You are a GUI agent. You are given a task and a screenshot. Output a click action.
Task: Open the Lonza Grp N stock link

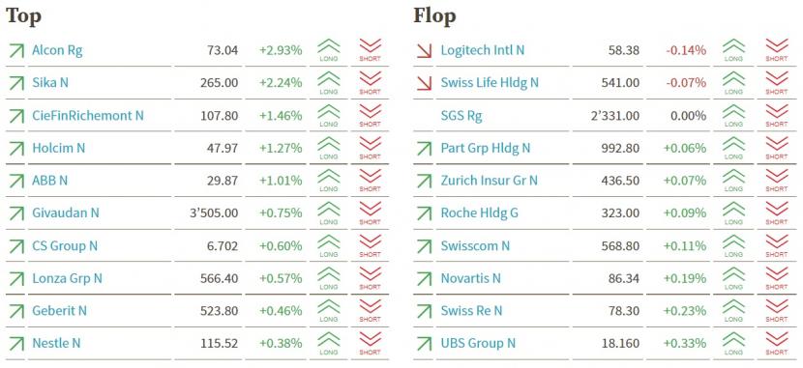point(67,278)
